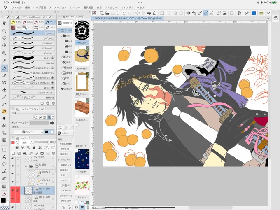280x210 pixels.
Task: Click the lock layer padlock icon
Action: (34, 148)
